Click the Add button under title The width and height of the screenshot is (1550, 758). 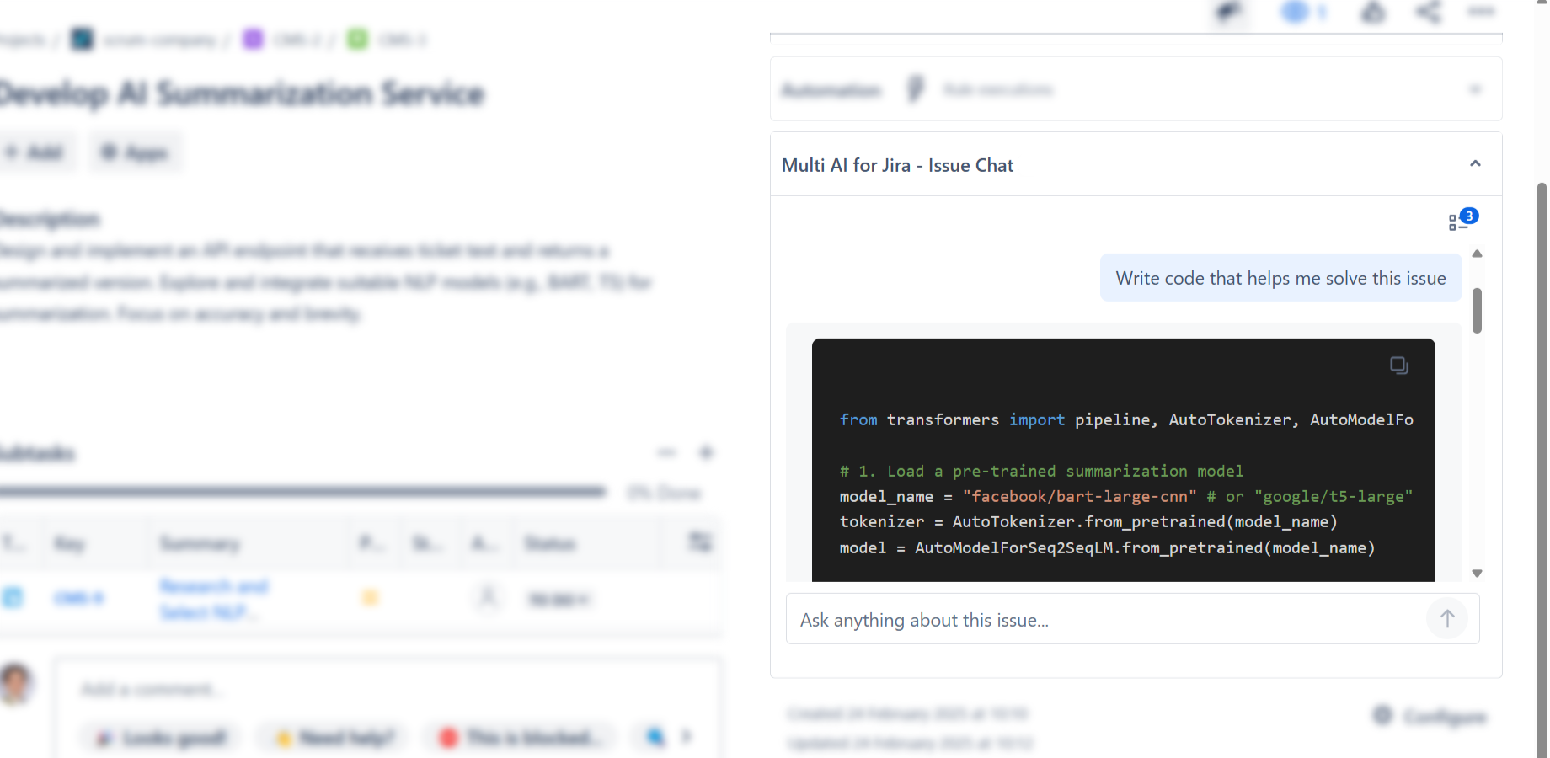[35, 152]
